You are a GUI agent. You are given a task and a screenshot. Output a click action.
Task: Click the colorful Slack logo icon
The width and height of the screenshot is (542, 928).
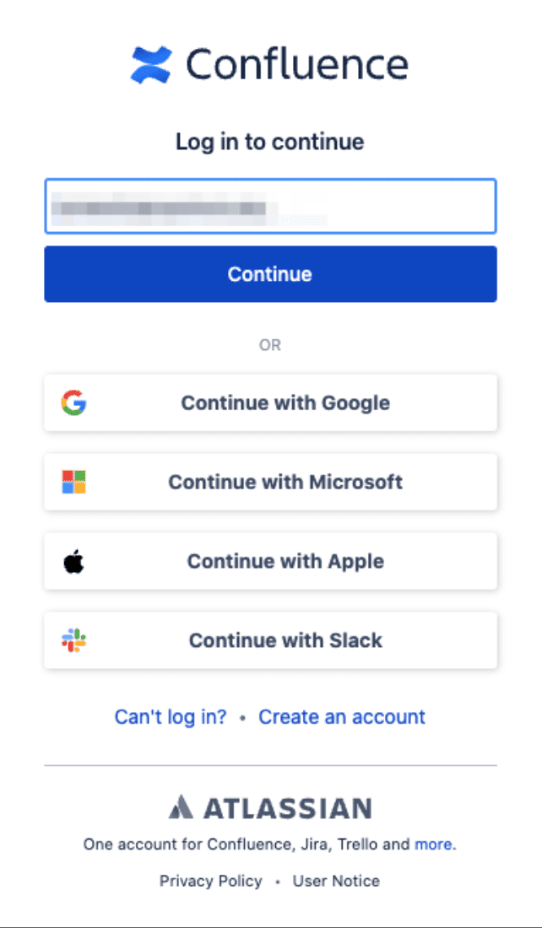(73, 640)
